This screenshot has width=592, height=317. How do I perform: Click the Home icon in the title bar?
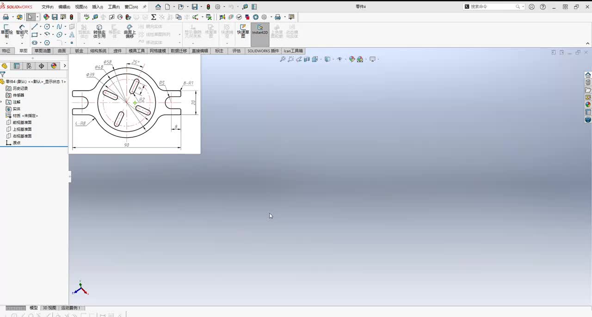click(158, 7)
